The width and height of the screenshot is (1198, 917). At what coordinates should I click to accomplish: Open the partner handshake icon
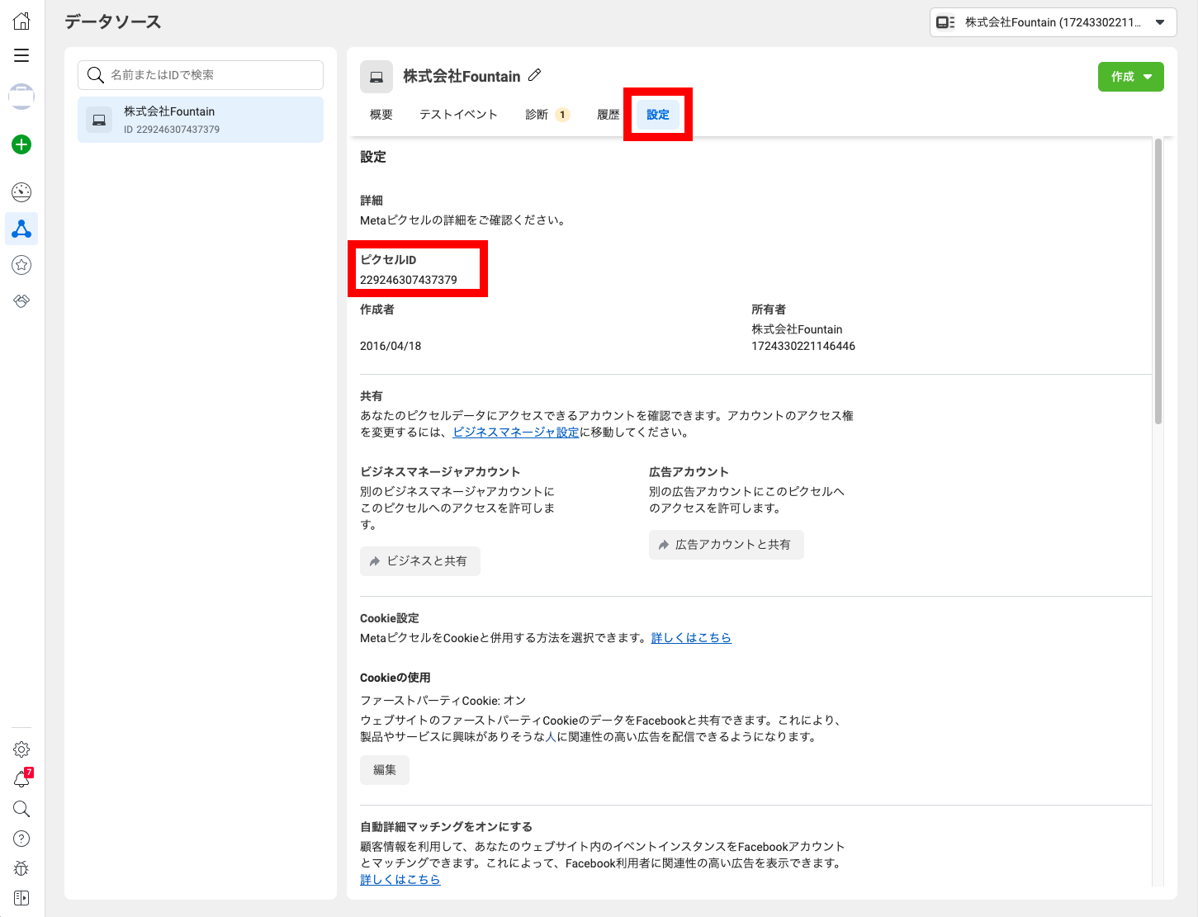pyautogui.click(x=21, y=301)
